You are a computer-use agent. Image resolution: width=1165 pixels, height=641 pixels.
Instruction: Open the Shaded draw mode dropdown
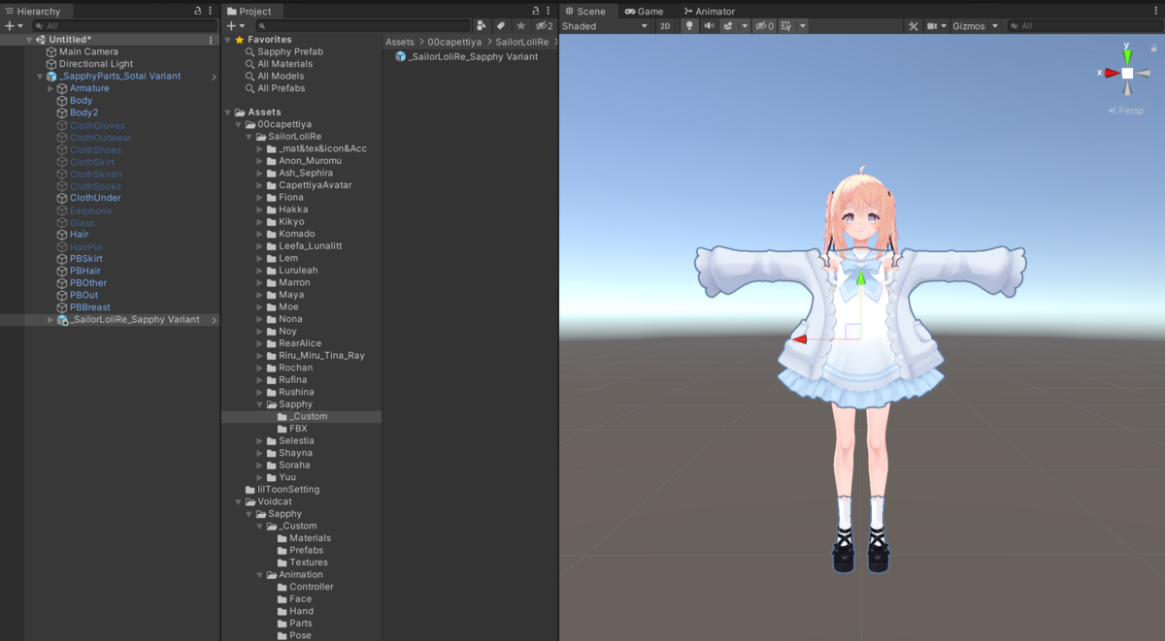(x=605, y=26)
